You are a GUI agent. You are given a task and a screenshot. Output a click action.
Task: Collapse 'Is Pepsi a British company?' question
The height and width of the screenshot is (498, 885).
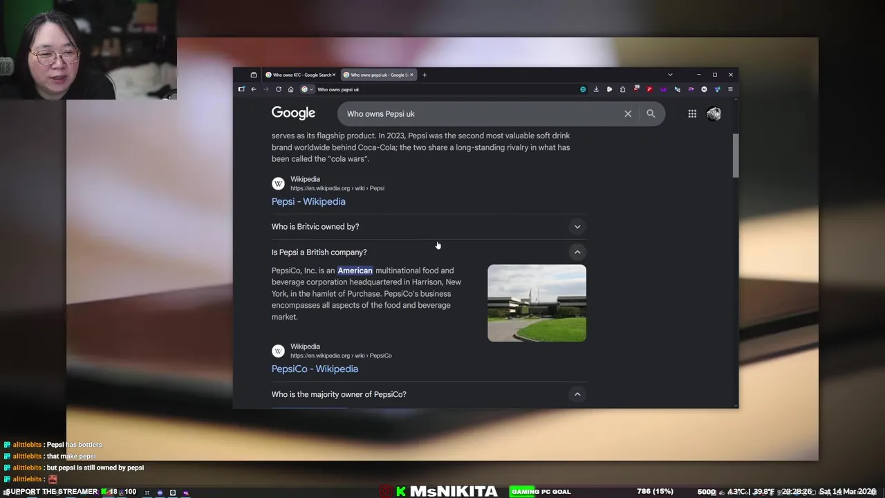click(x=429, y=252)
